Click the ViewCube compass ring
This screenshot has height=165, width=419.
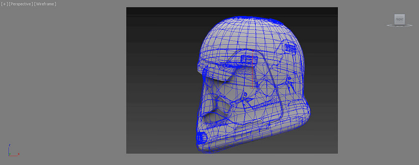tap(399, 26)
